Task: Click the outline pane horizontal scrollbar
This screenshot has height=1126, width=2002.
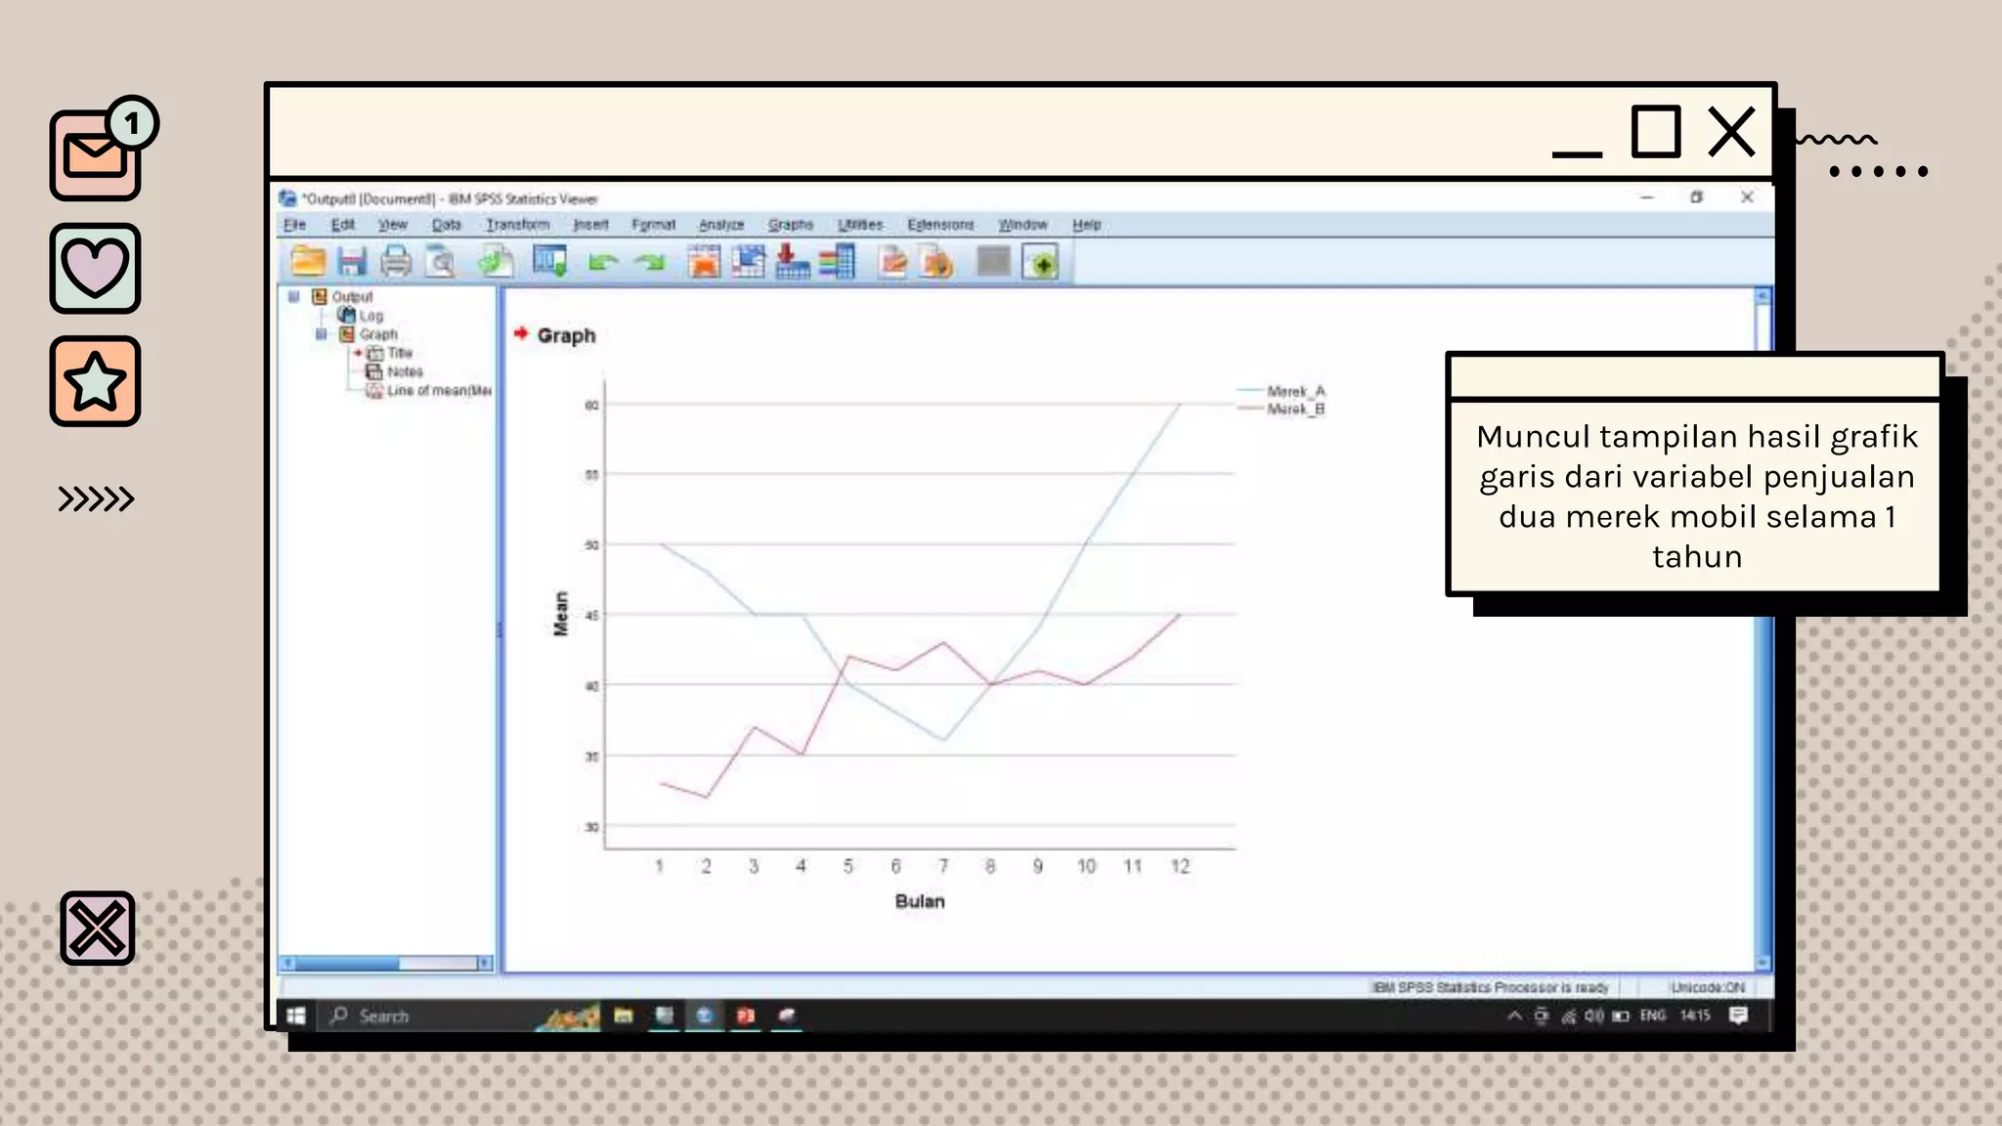Action: pyautogui.click(x=387, y=964)
